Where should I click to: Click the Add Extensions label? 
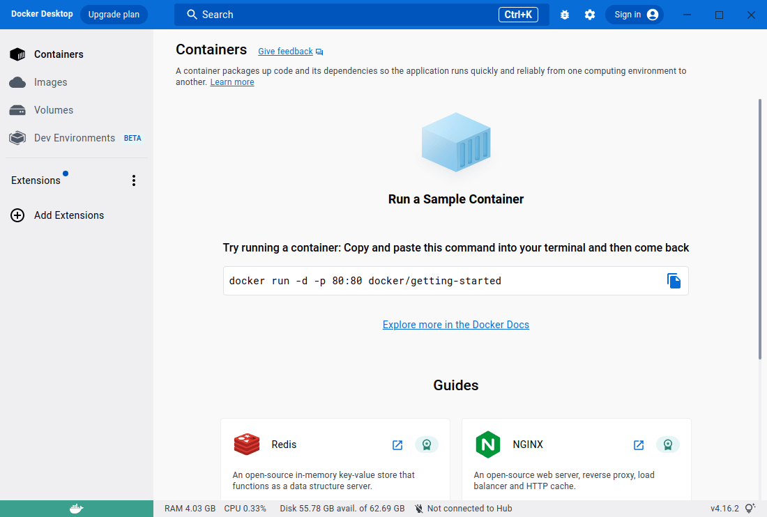(69, 215)
